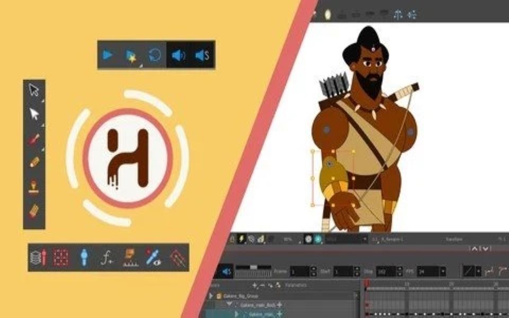Open the Parameters column header in timeline

[x=297, y=285]
